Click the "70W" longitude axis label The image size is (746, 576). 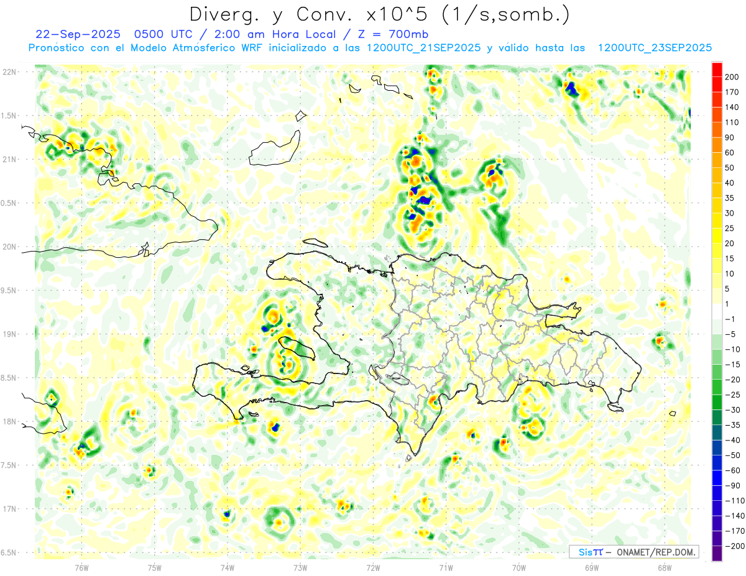(x=518, y=567)
